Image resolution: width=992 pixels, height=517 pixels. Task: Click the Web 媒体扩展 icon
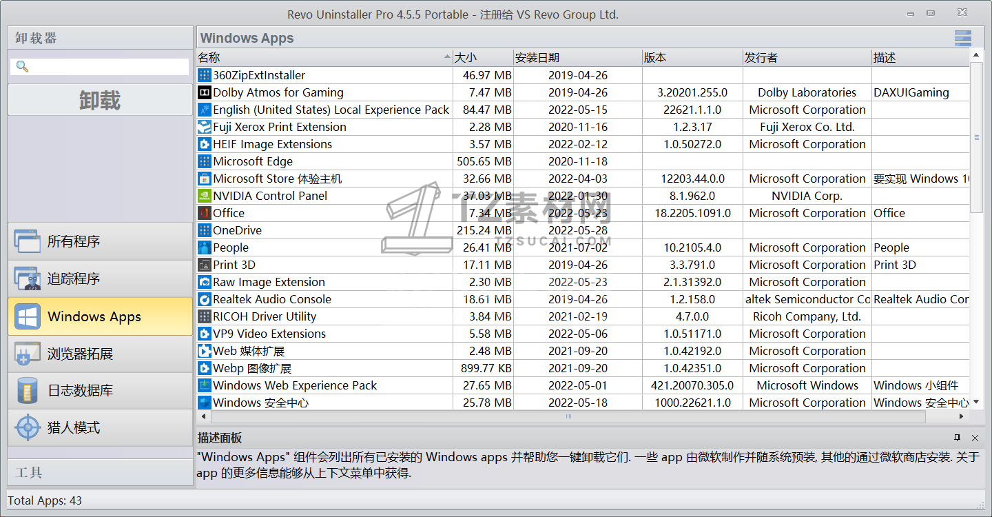tap(204, 351)
